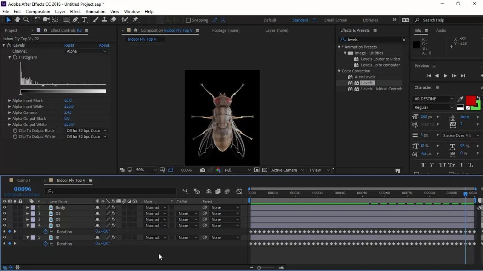This screenshot has height=271, width=483.
Task: Select the Zoom tool magnifier
Action: pos(26,20)
